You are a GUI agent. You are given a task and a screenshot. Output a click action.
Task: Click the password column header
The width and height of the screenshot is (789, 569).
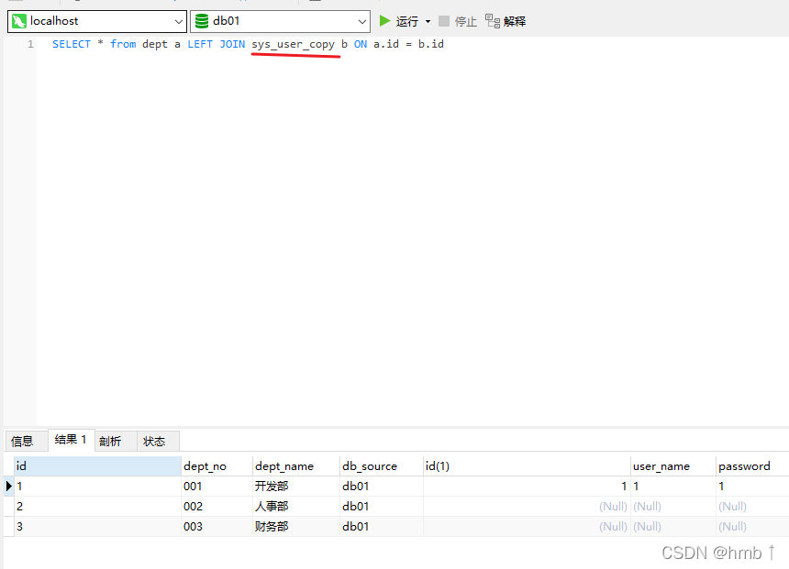tap(752, 466)
